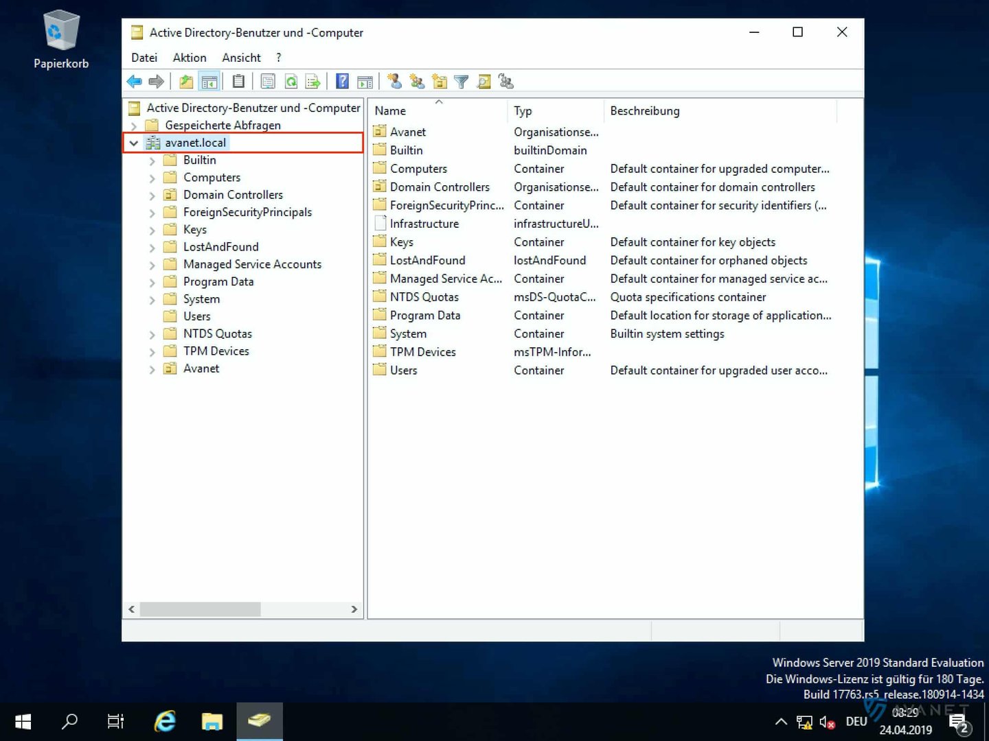Viewport: 989px width, 741px height.
Task: Expand the Computers tree node
Action: click(x=152, y=178)
